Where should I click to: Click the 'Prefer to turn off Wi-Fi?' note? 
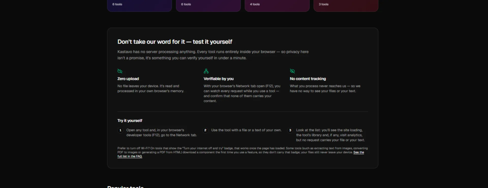242,152
